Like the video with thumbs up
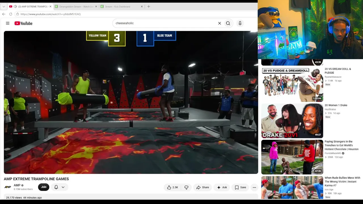The width and height of the screenshot is (363, 204). pyautogui.click(x=172, y=187)
